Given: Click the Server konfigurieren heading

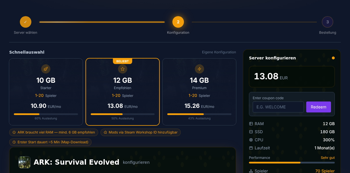Looking at the screenshot, I should [x=272, y=58].
